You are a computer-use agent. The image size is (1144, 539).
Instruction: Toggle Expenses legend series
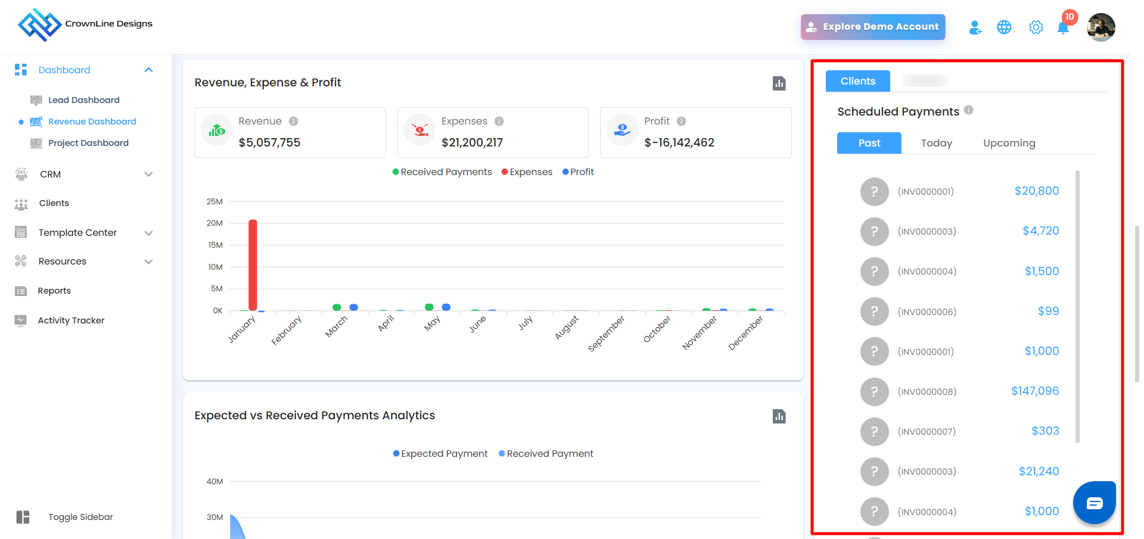[527, 172]
